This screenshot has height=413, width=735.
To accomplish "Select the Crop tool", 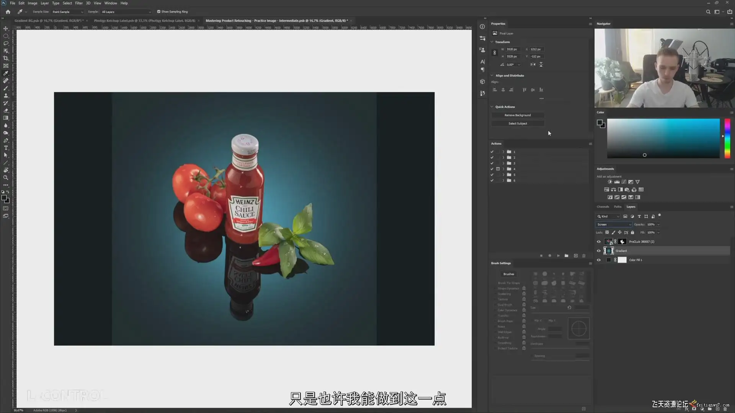I will (x=6, y=58).
